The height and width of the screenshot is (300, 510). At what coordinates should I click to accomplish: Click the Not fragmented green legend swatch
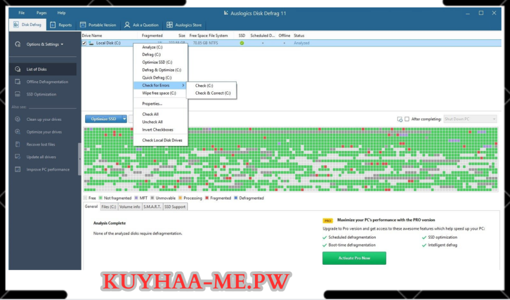click(101, 198)
